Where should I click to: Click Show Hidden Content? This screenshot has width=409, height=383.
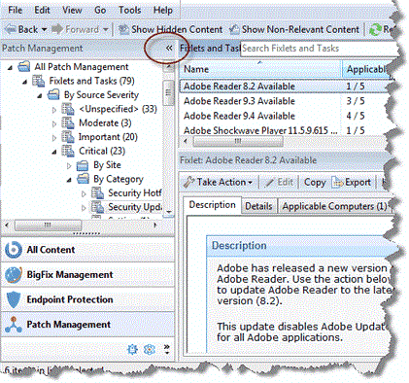pos(171,29)
